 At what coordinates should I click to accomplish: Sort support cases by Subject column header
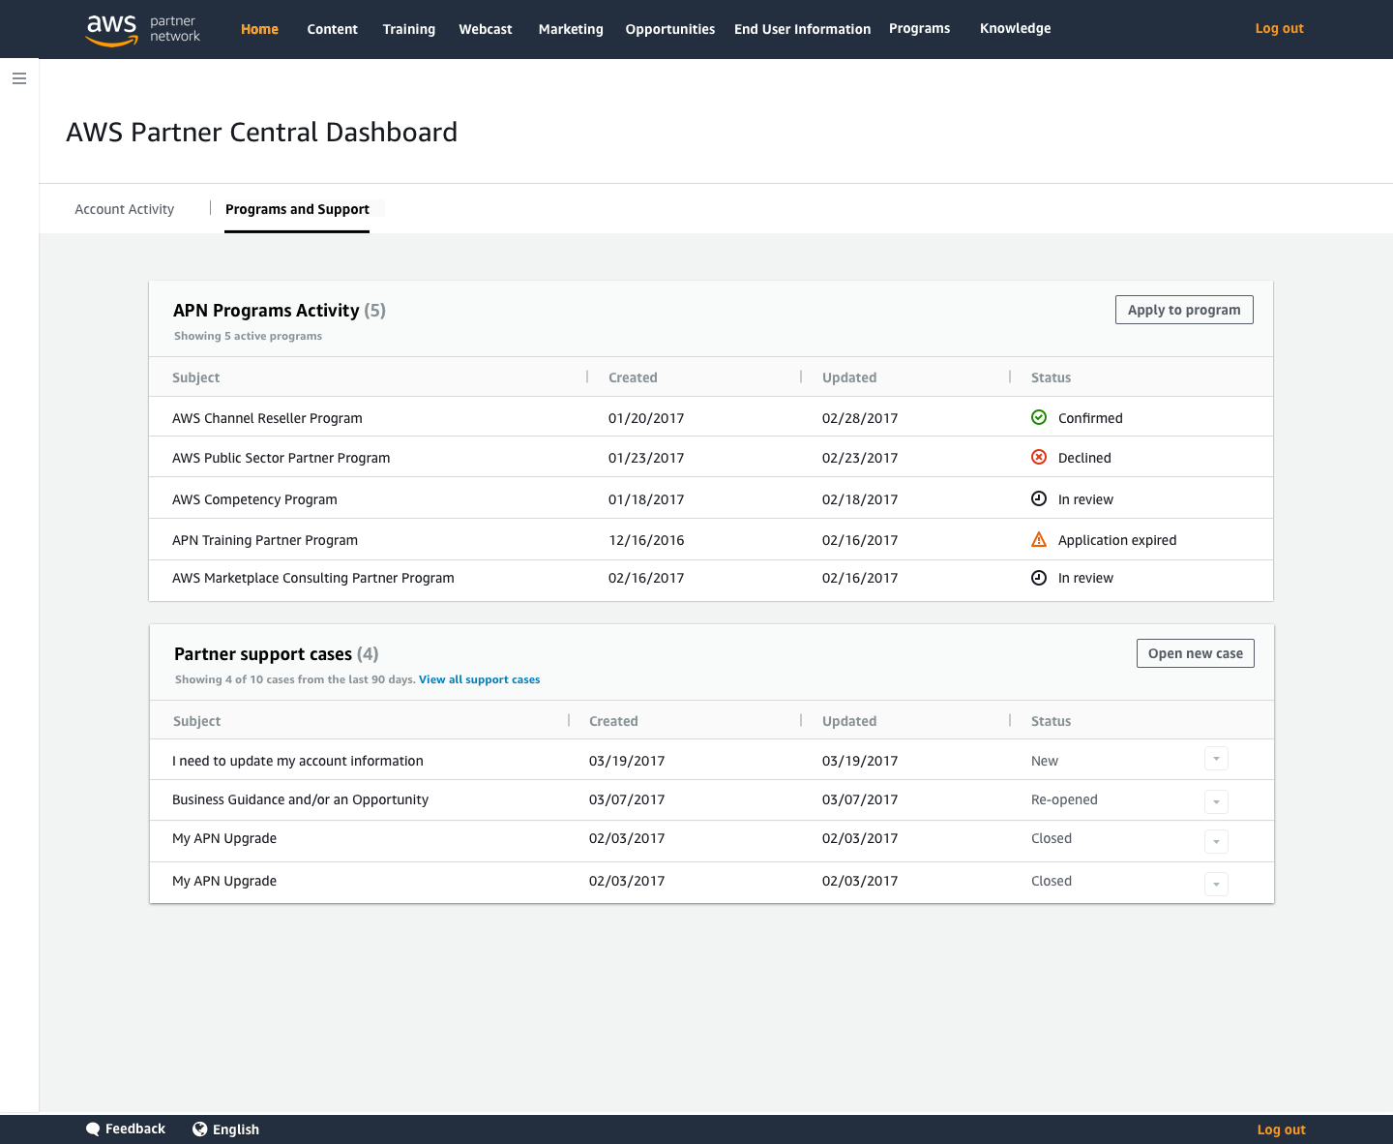coord(197,721)
